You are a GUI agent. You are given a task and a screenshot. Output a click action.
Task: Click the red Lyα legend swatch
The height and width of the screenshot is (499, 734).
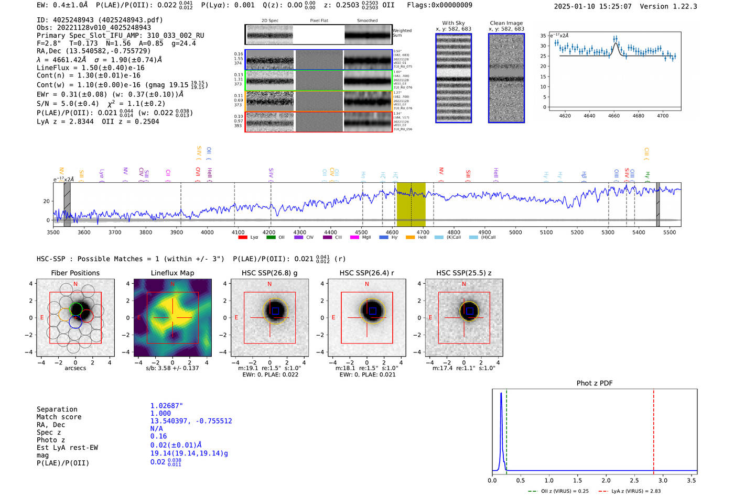tap(243, 237)
